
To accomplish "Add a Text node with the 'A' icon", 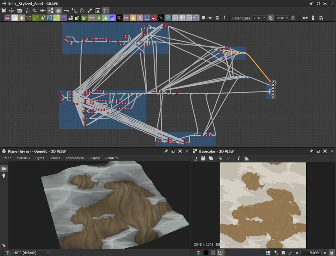I will [x=140, y=18].
